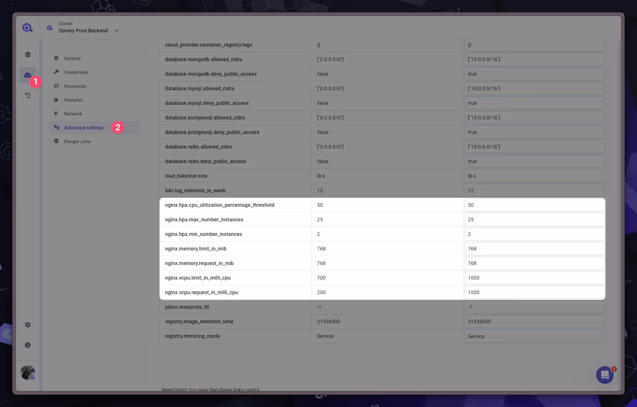The width and height of the screenshot is (637, 407).
Task: Open the environments stack icon in sidebar
Action: click(x=28, y=54)
